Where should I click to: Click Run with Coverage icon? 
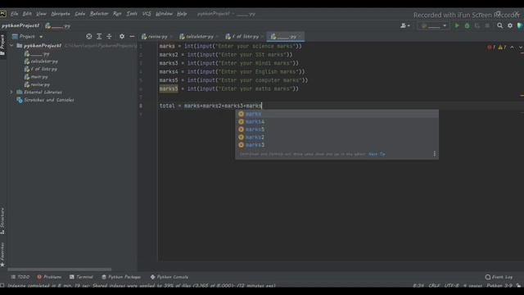coord(477,25)
